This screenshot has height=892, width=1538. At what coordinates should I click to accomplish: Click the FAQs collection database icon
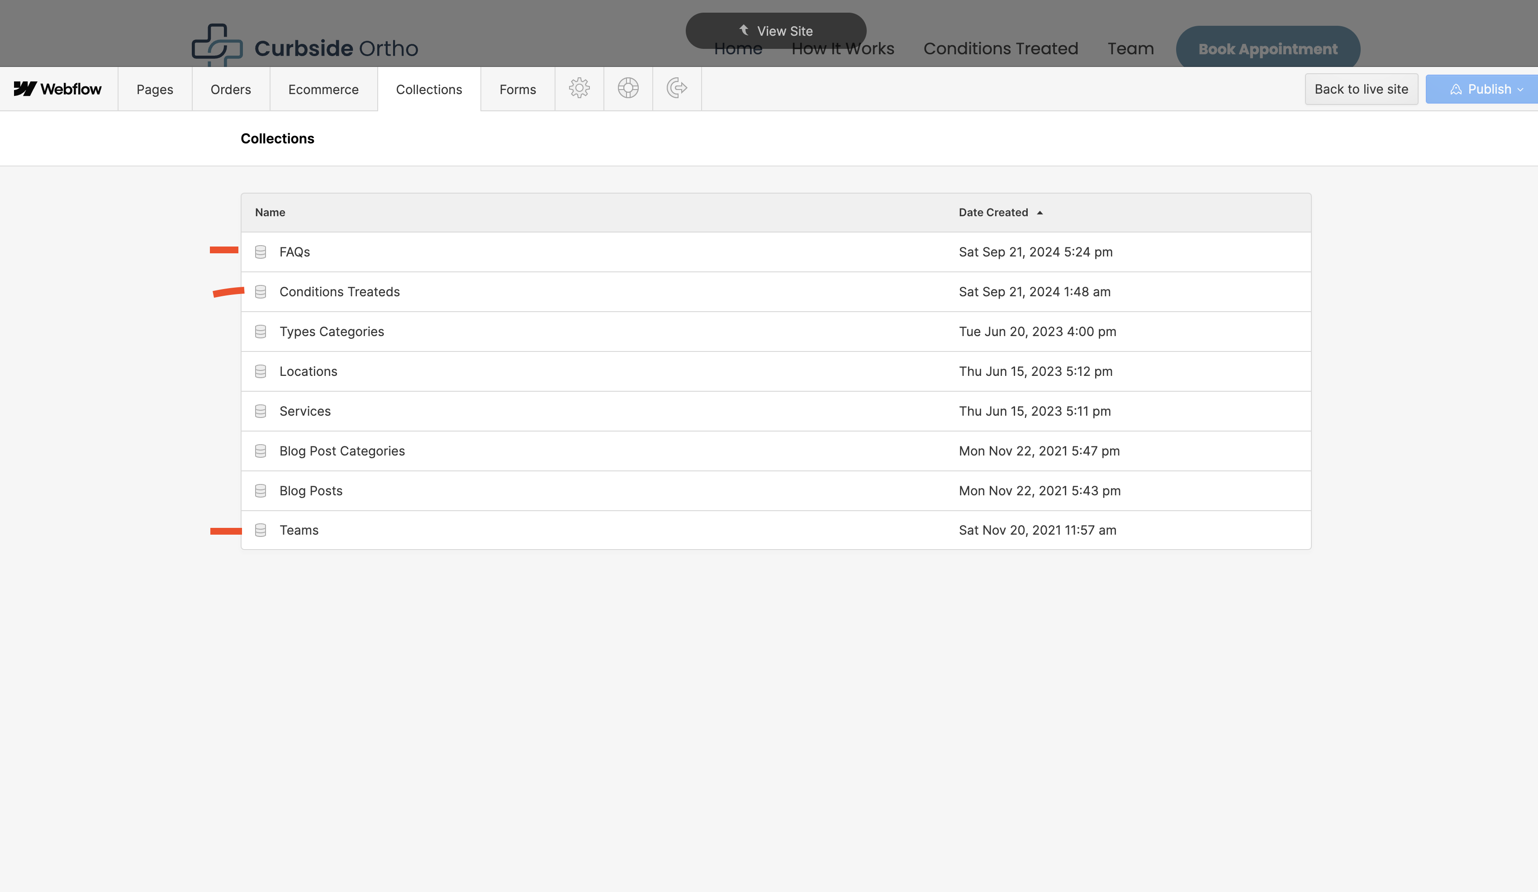[261, 252]
